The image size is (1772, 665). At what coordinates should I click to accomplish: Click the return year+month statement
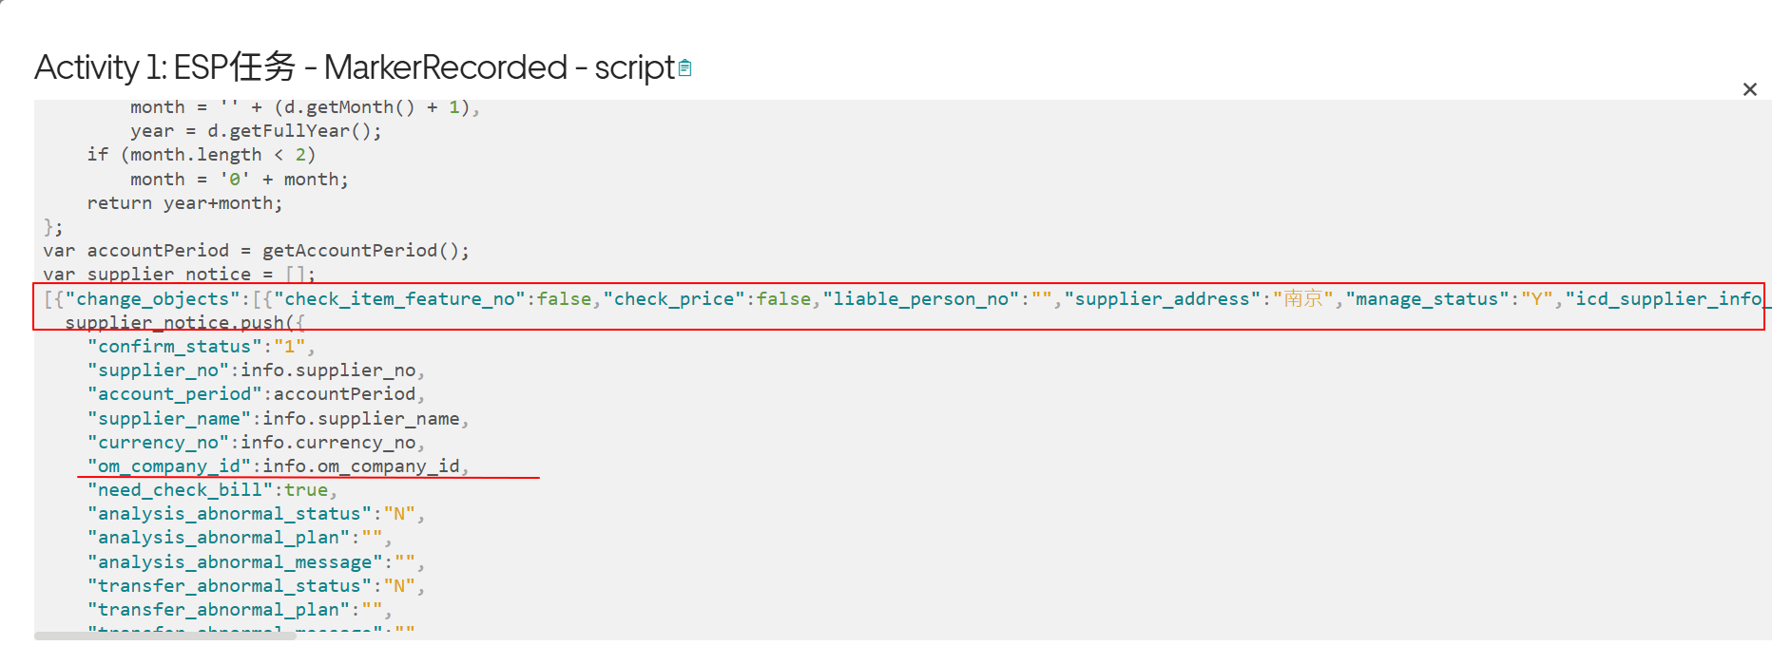(185, 202)
